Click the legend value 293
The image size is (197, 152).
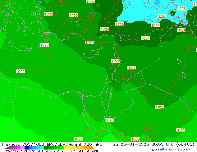pos(56,151)
